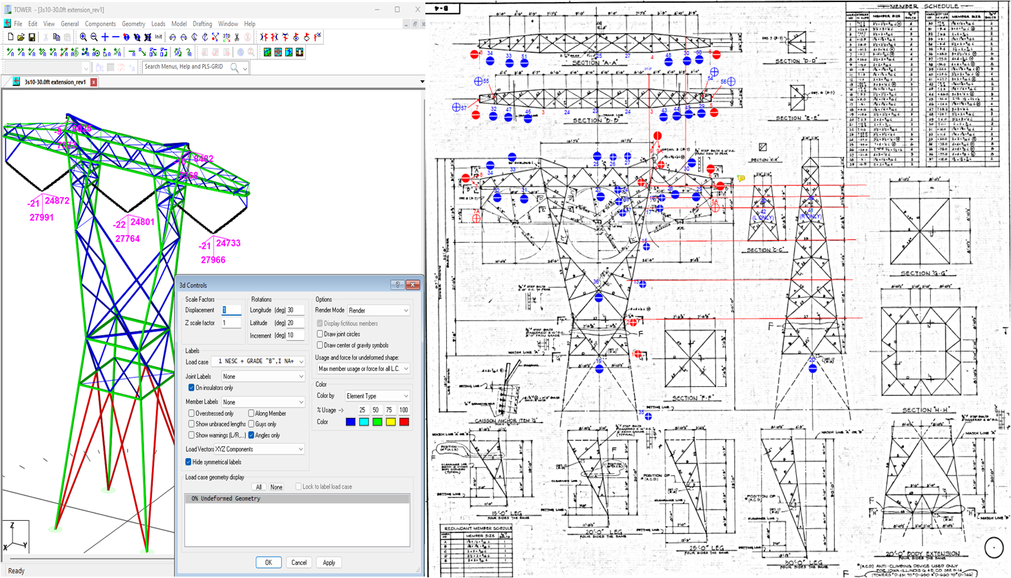Open the Render Mode dropdown
The height and width of the screenshot is (578, 1011).
[x=378, y=310]
